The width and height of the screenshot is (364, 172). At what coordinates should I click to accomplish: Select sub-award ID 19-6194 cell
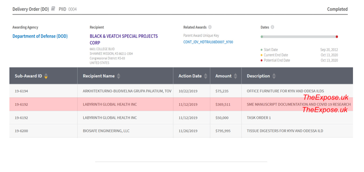coord(43,91)
